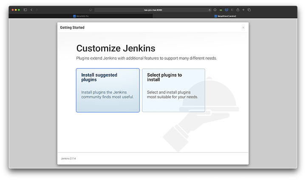Open the home page icon

[91, 10]
